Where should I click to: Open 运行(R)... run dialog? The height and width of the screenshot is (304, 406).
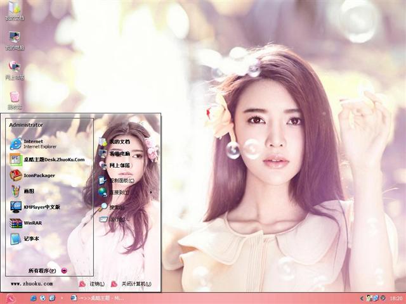click(114, 220)
